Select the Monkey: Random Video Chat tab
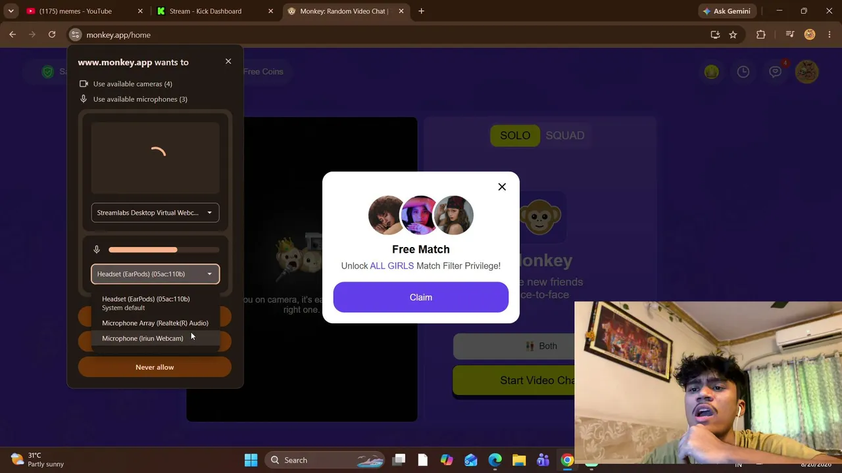 click(344, 11)
